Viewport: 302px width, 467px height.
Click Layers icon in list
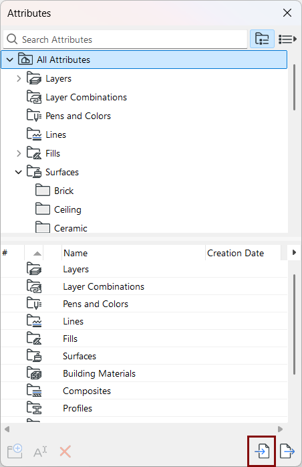click(x=34, y=269)
